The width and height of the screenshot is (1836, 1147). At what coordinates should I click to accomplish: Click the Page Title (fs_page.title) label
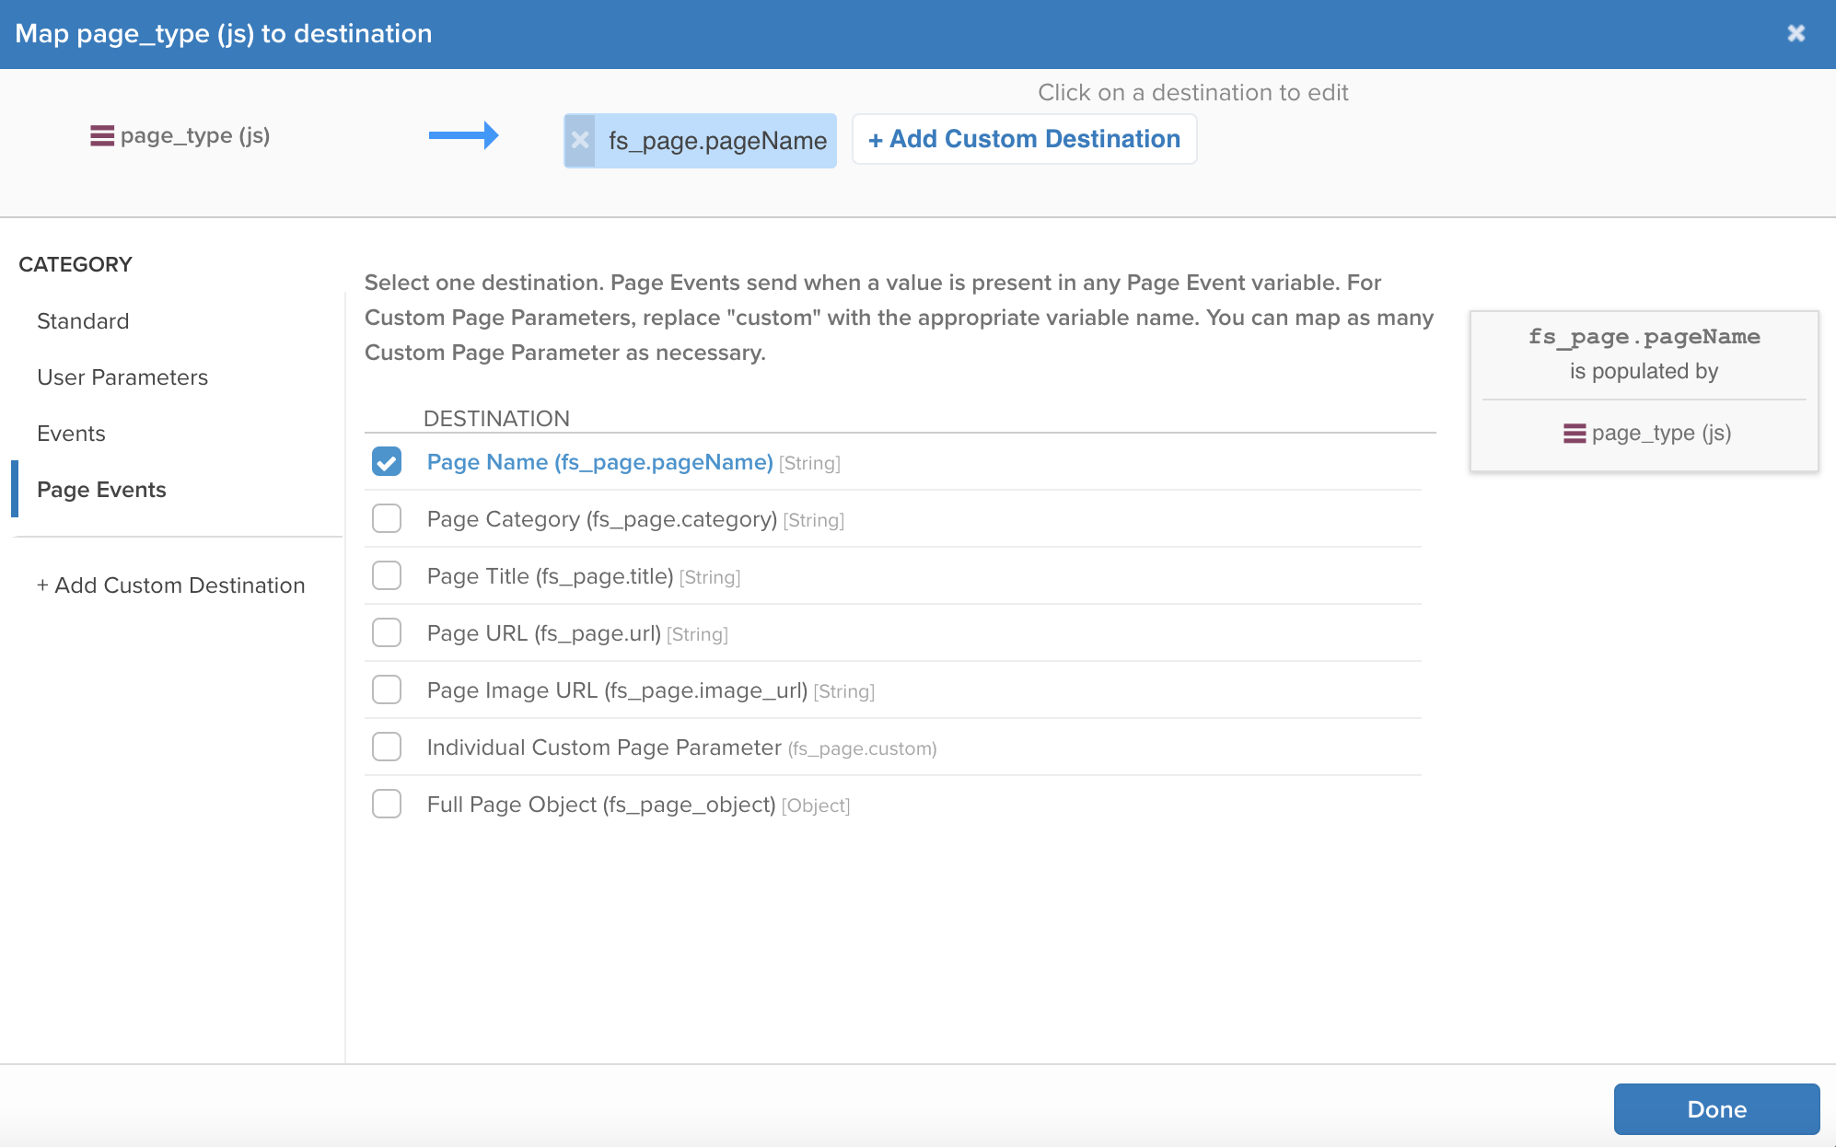point(550,576)
